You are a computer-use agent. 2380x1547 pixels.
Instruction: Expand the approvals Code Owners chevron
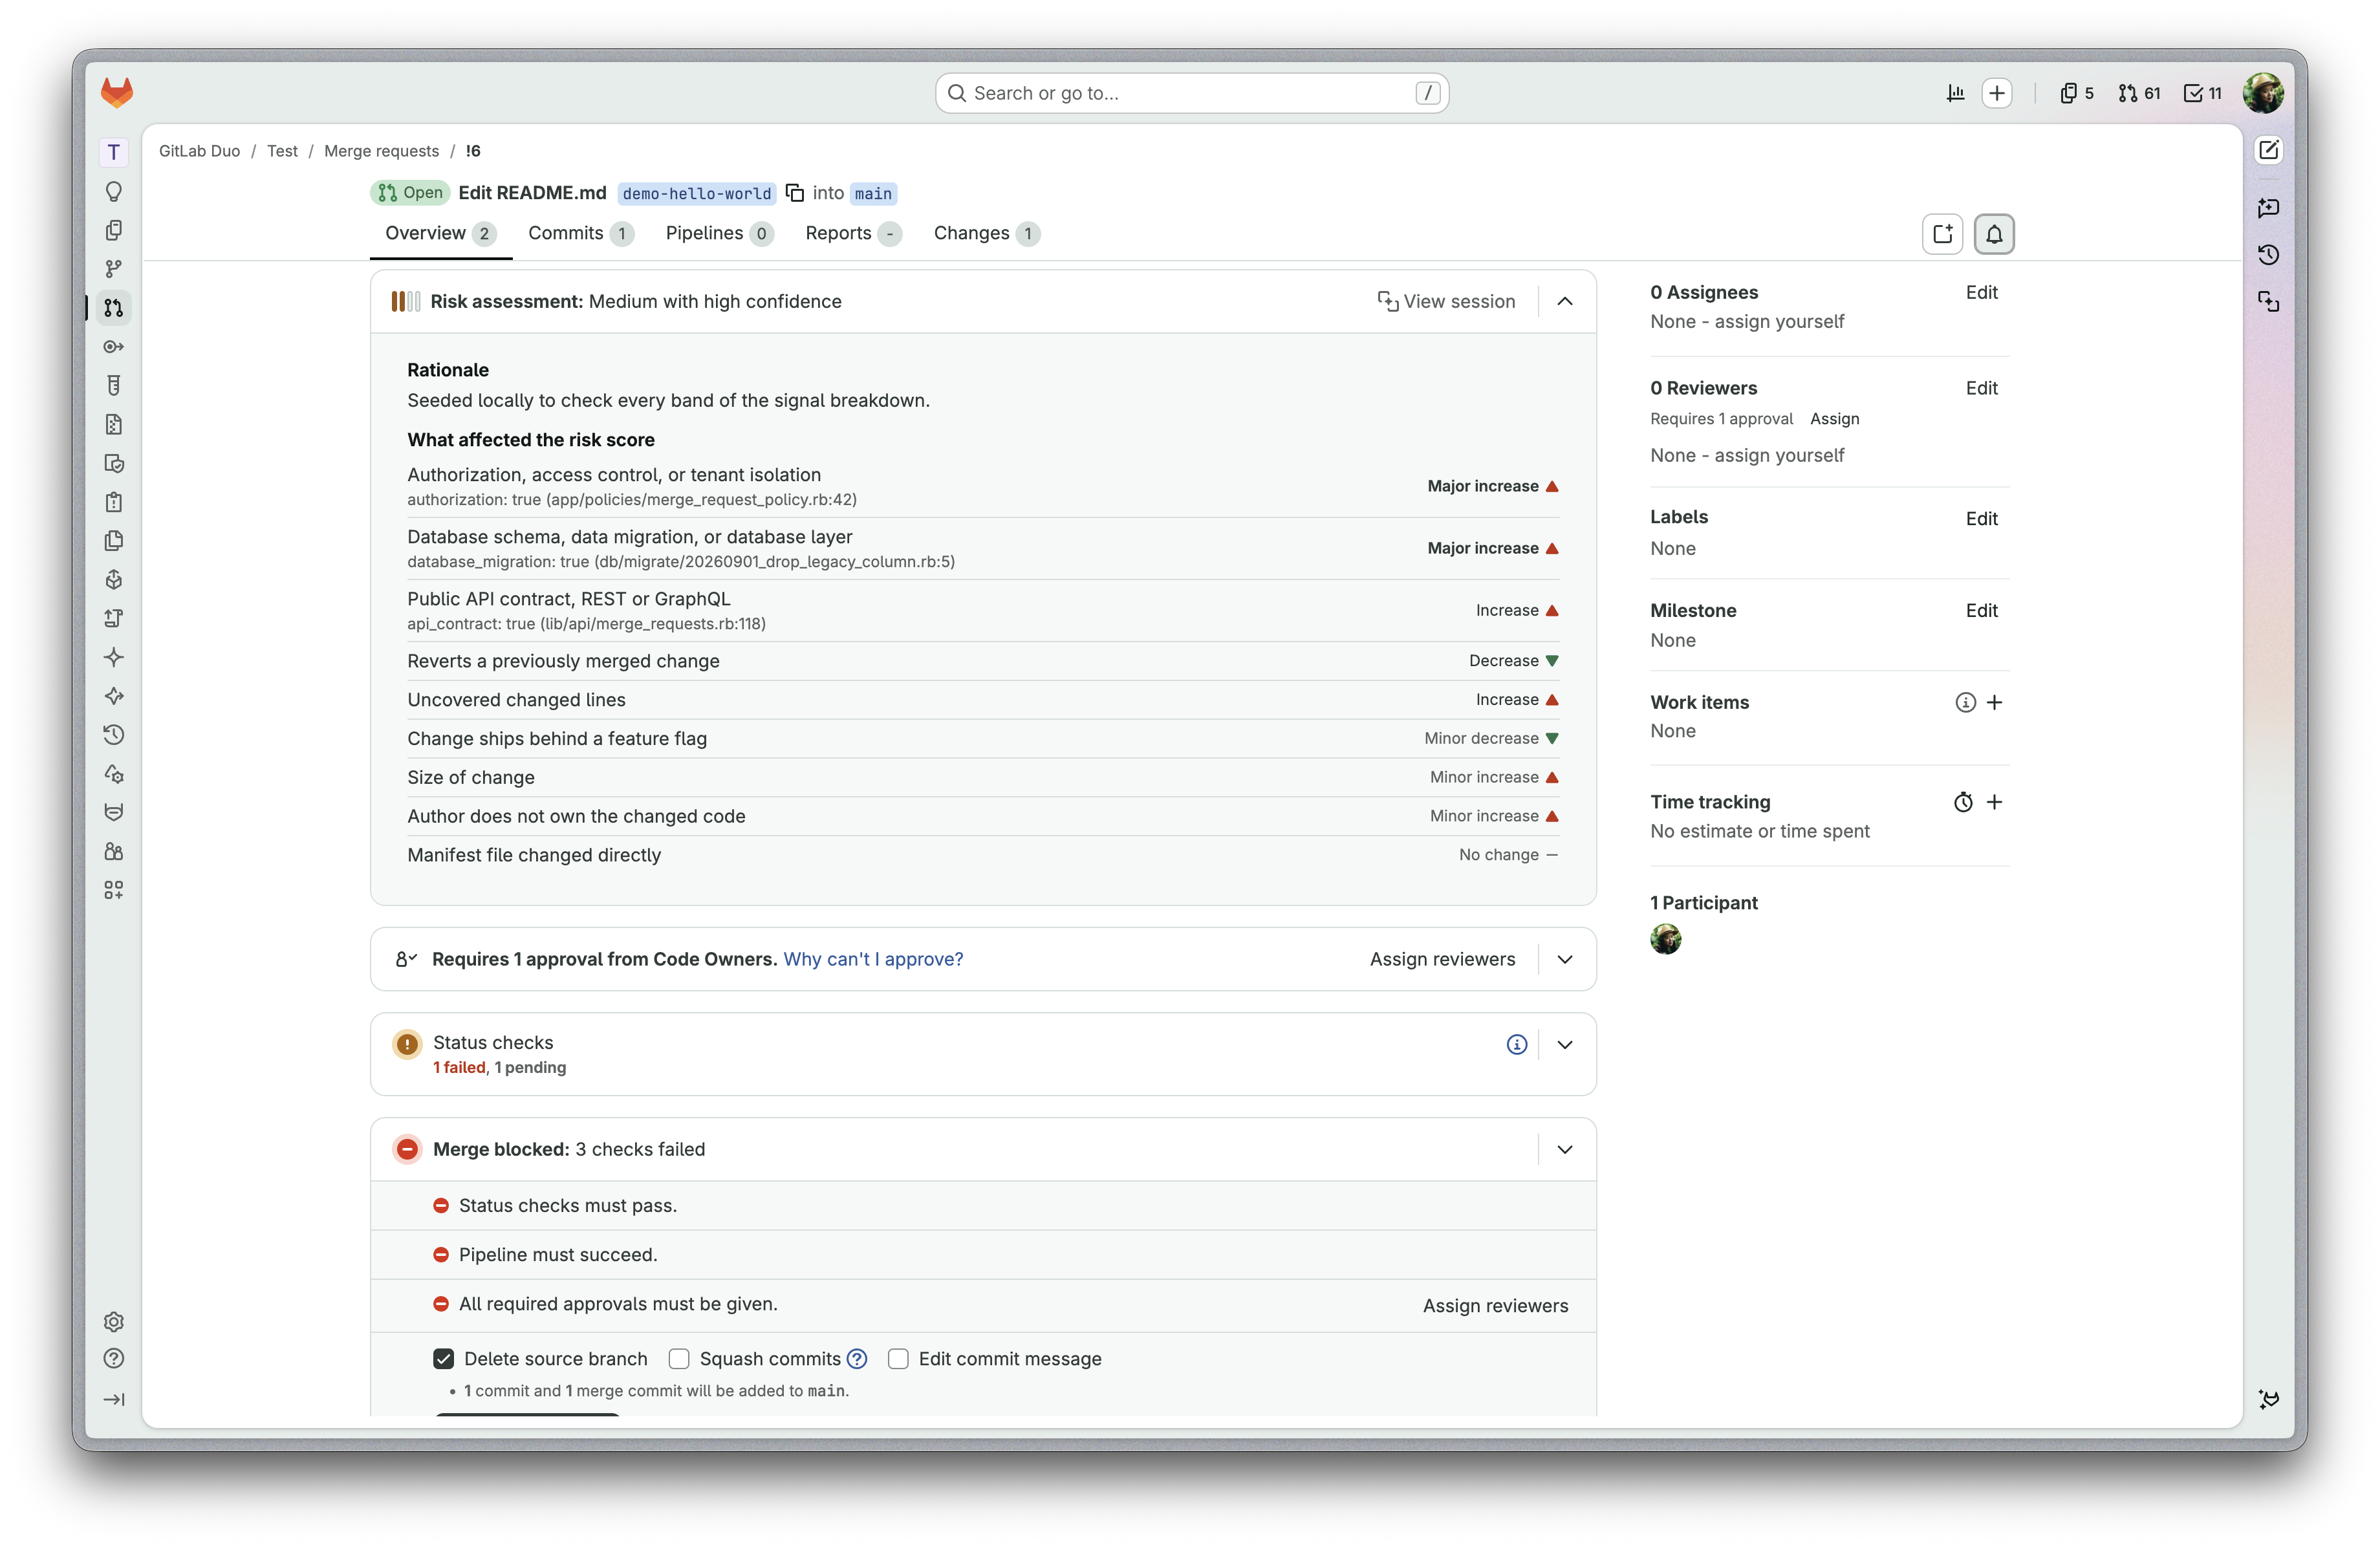click(x=1565, y=959)
